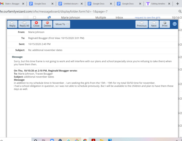
Task: Go to the Previous message
Action: point(141,24)
